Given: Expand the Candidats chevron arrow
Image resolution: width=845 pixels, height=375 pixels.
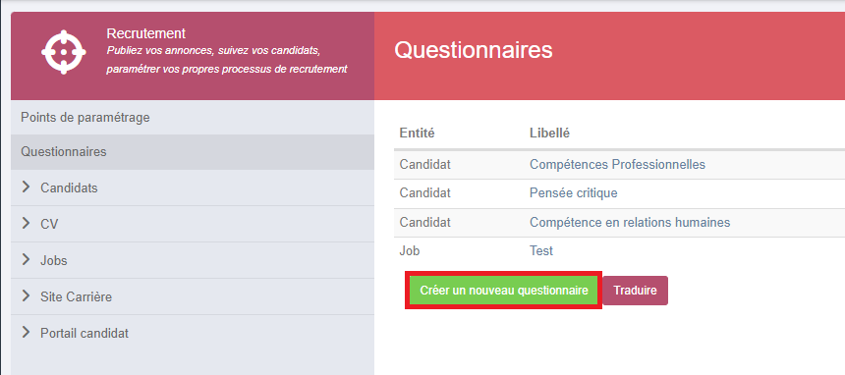Looking at the screenshot, I should click(x=26, y=187).
